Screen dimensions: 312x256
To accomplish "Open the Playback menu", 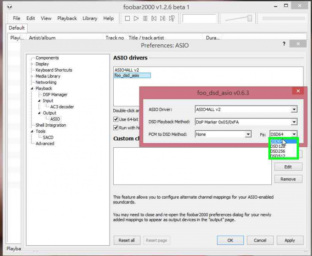I will (67, 18).
